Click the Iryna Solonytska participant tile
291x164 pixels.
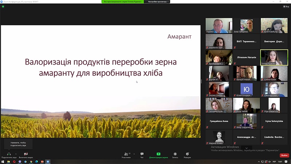click(274, 121)
